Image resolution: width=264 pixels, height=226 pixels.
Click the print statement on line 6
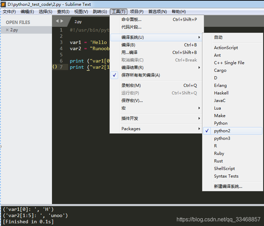90,61
